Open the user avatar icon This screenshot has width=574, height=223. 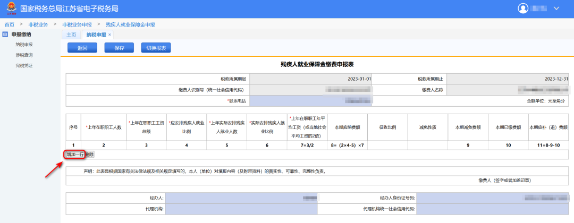point(524,8)
